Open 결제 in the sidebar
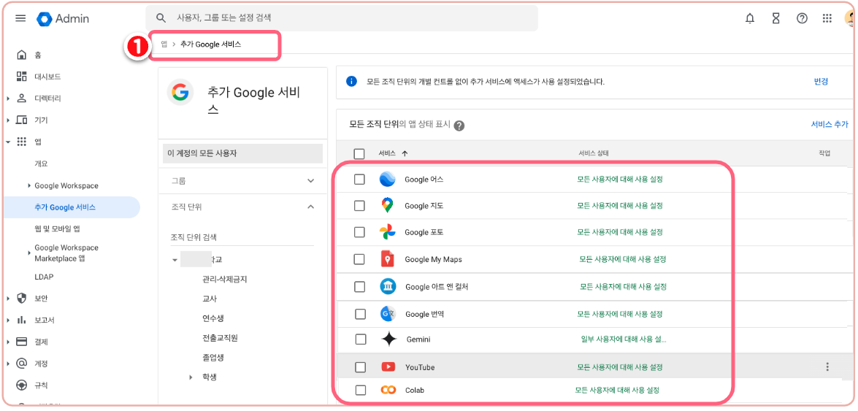 click(42, 342)
